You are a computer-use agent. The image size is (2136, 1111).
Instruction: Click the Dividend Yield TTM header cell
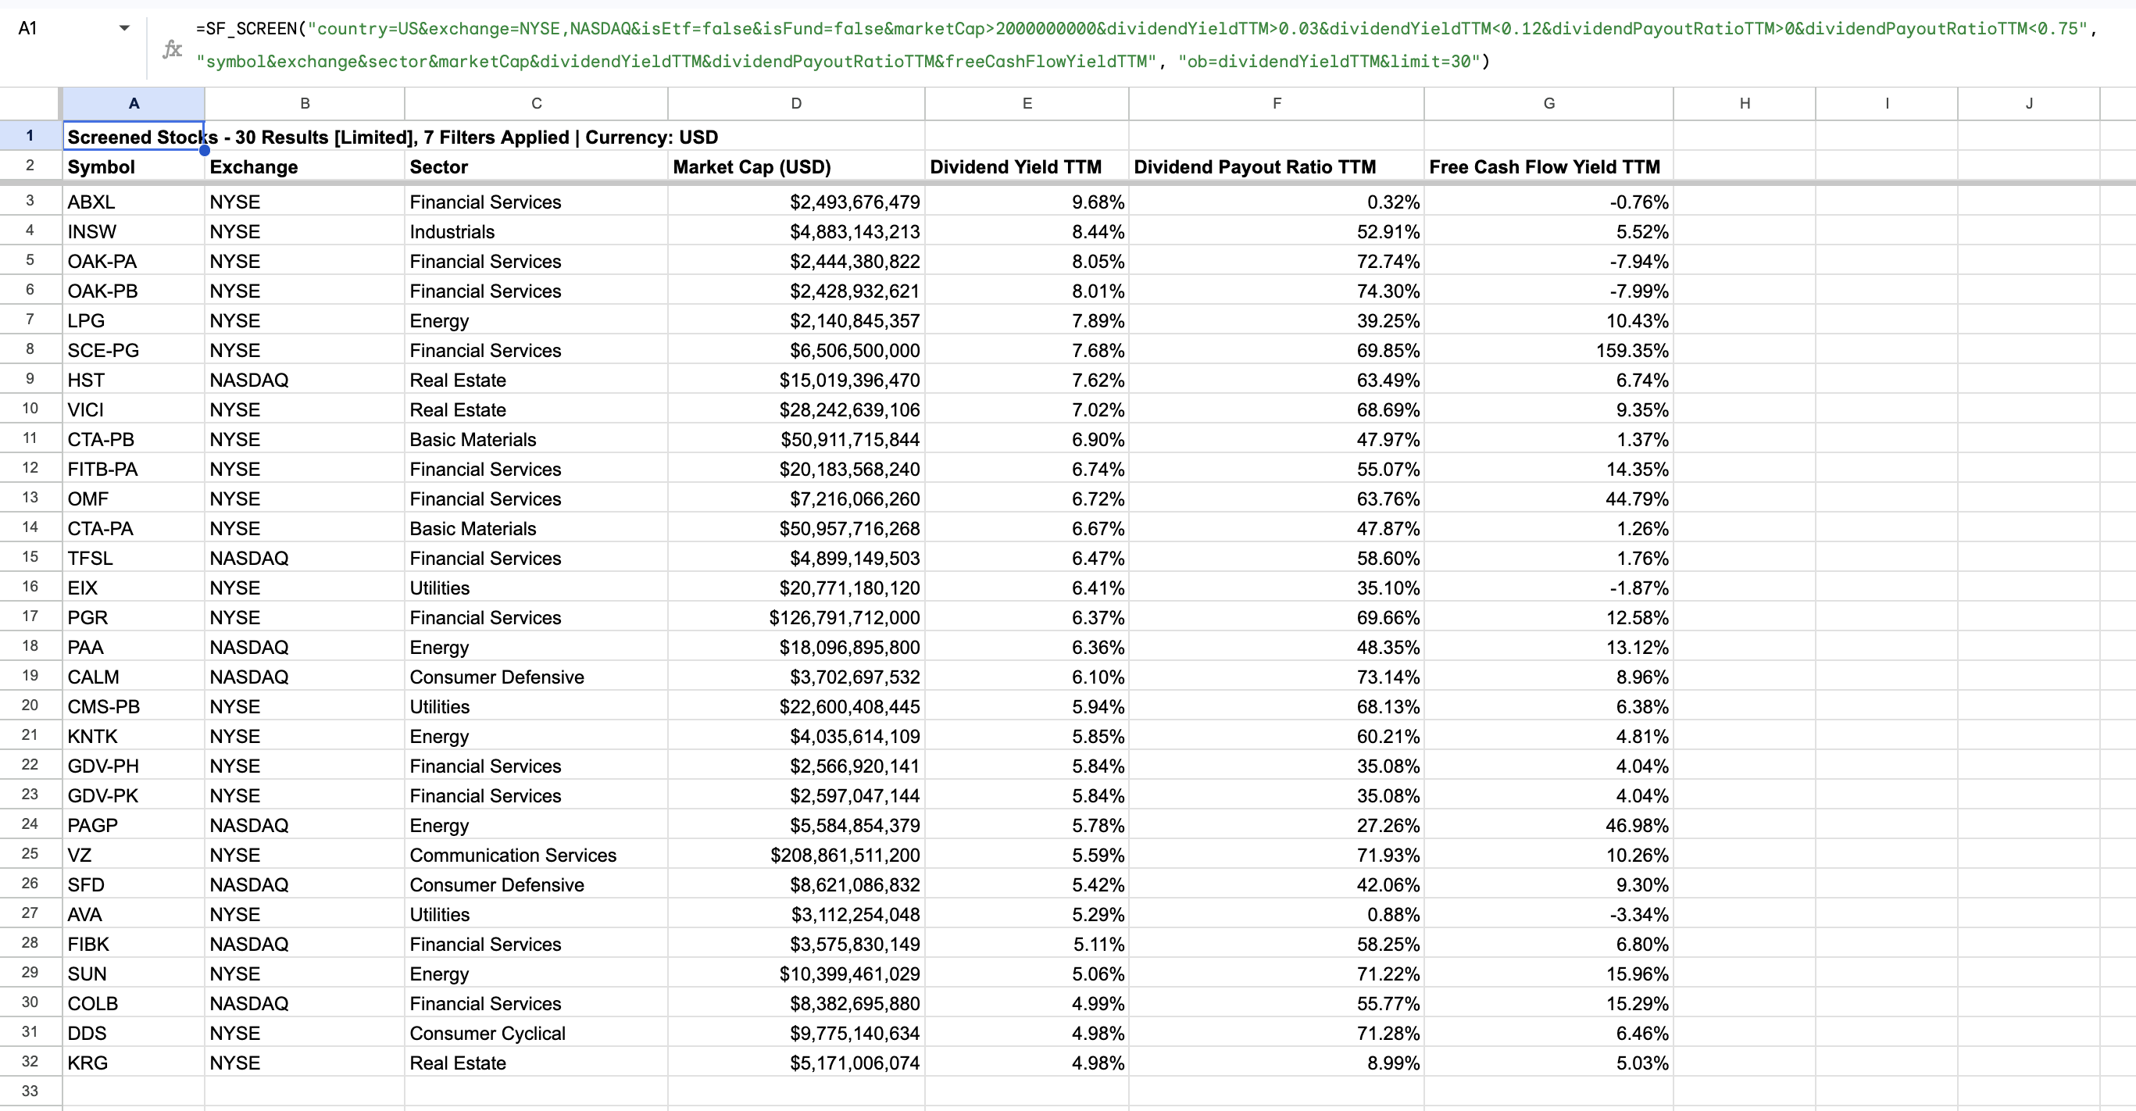tap(1027, 166)
